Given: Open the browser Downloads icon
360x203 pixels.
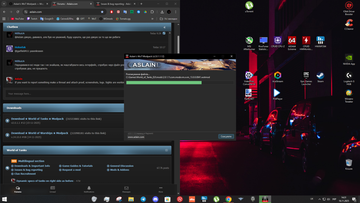Looking at the screenshot, I should coord(162,12).
